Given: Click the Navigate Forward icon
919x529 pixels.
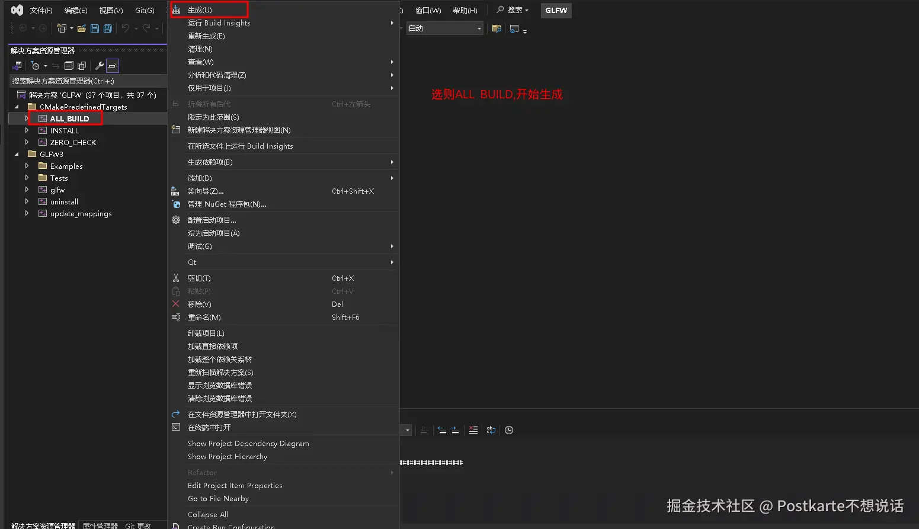Looking at the screenshot, I should click(x=43, y=28).
